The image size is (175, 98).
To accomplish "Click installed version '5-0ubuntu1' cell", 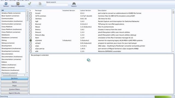I will [67, 41].
